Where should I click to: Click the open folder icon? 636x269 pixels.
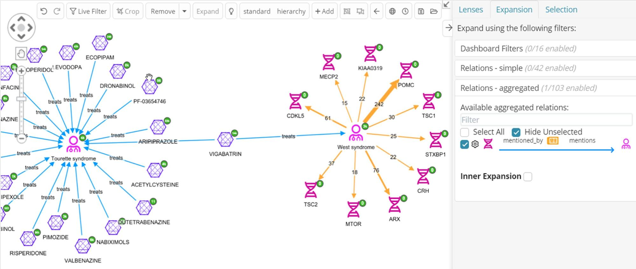[x=434, y=11]
